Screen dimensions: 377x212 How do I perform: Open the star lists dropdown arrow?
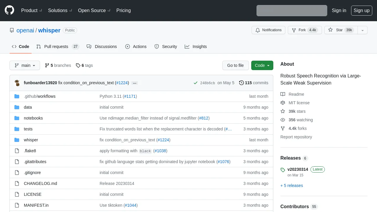[363, 30]
